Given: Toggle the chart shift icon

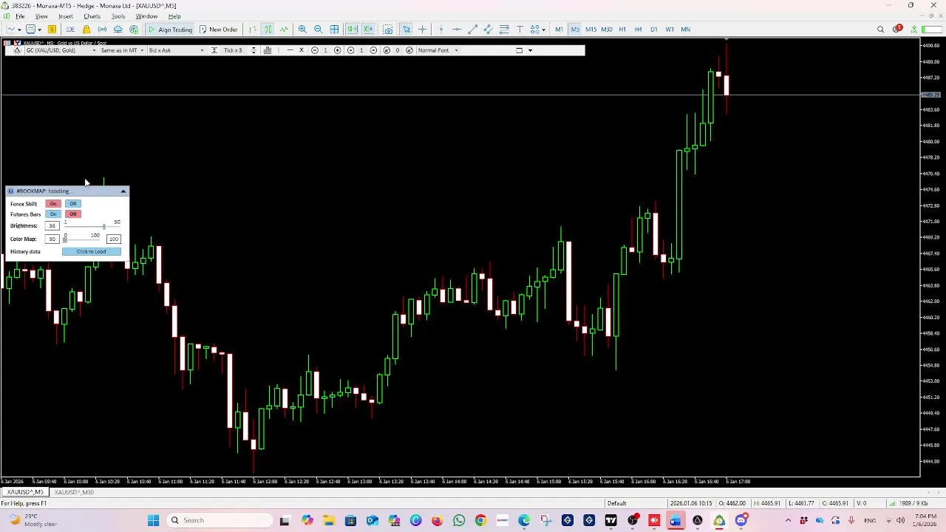Looking at the screenshot, I should (x=368, y=30).
